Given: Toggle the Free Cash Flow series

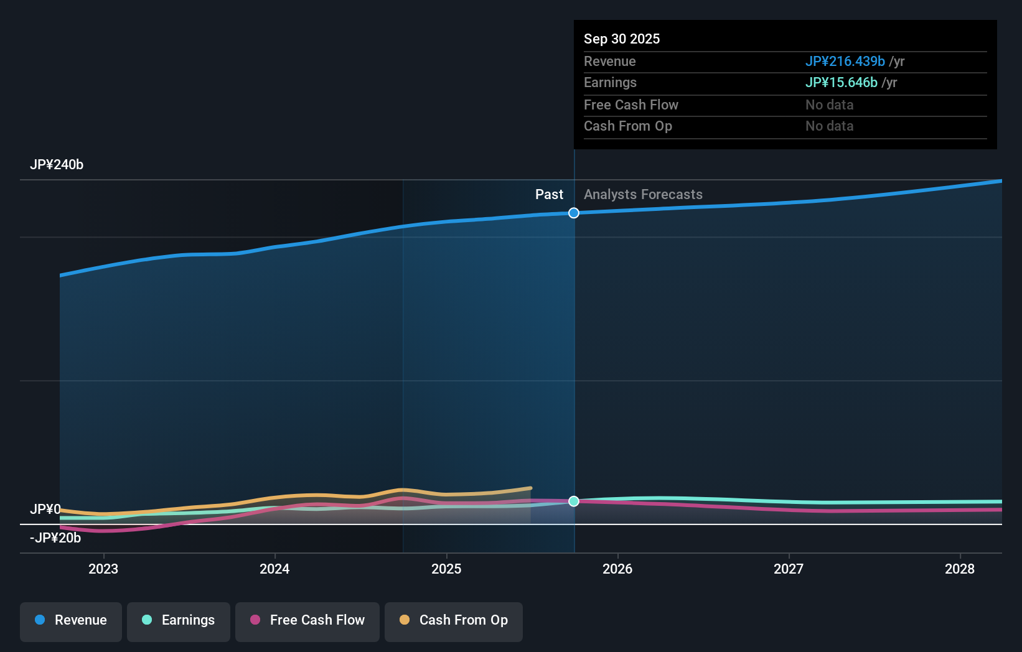Looking at the screenshot, I should point(307,621).
